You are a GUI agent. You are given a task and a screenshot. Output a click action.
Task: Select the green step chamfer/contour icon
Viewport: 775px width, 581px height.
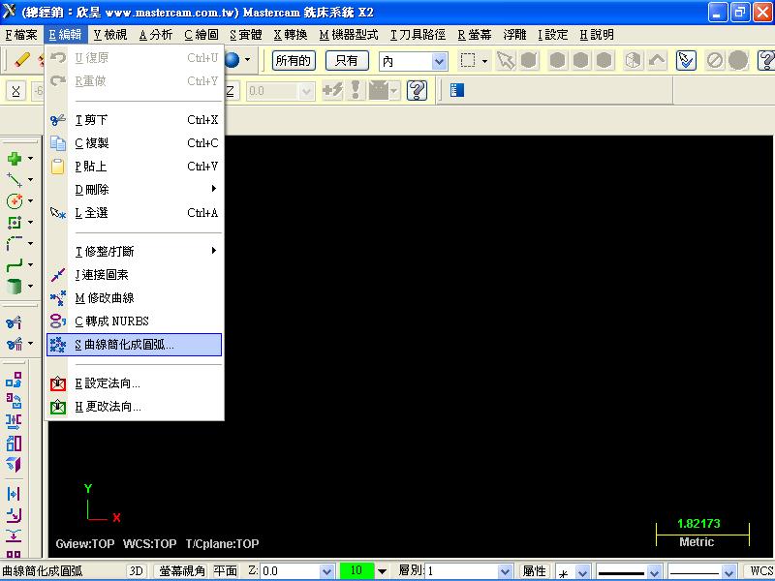coord(15,264)
